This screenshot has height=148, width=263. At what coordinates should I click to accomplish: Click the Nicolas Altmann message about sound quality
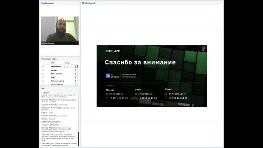pyautogui.click(x=59, y=101)
